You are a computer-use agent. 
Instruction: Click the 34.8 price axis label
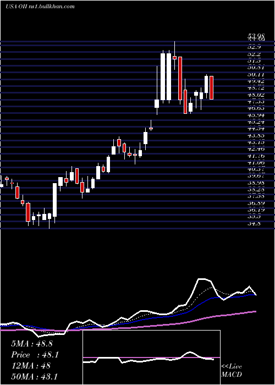pyautogui.click(x=255, y=224)
